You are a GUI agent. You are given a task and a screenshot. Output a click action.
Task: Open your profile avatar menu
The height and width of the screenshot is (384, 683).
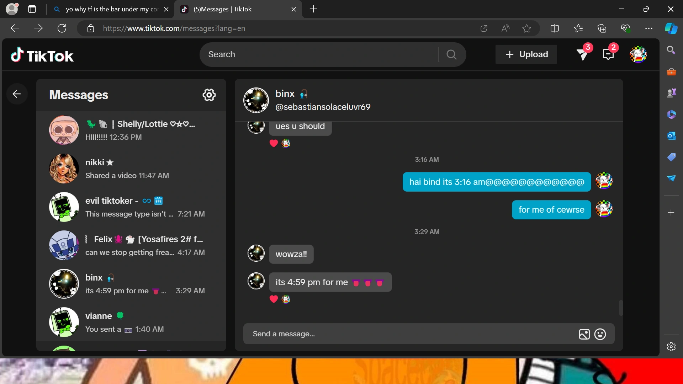click(x=638, y=54)
